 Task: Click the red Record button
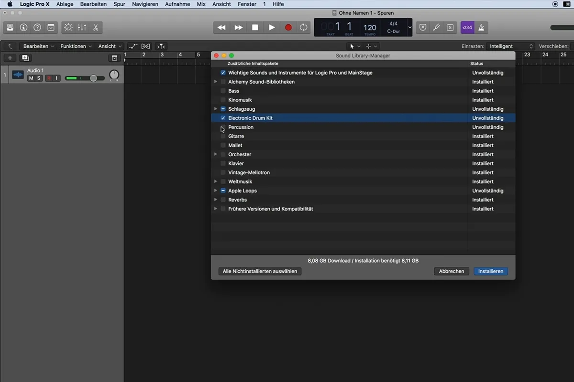pos(288,28)
